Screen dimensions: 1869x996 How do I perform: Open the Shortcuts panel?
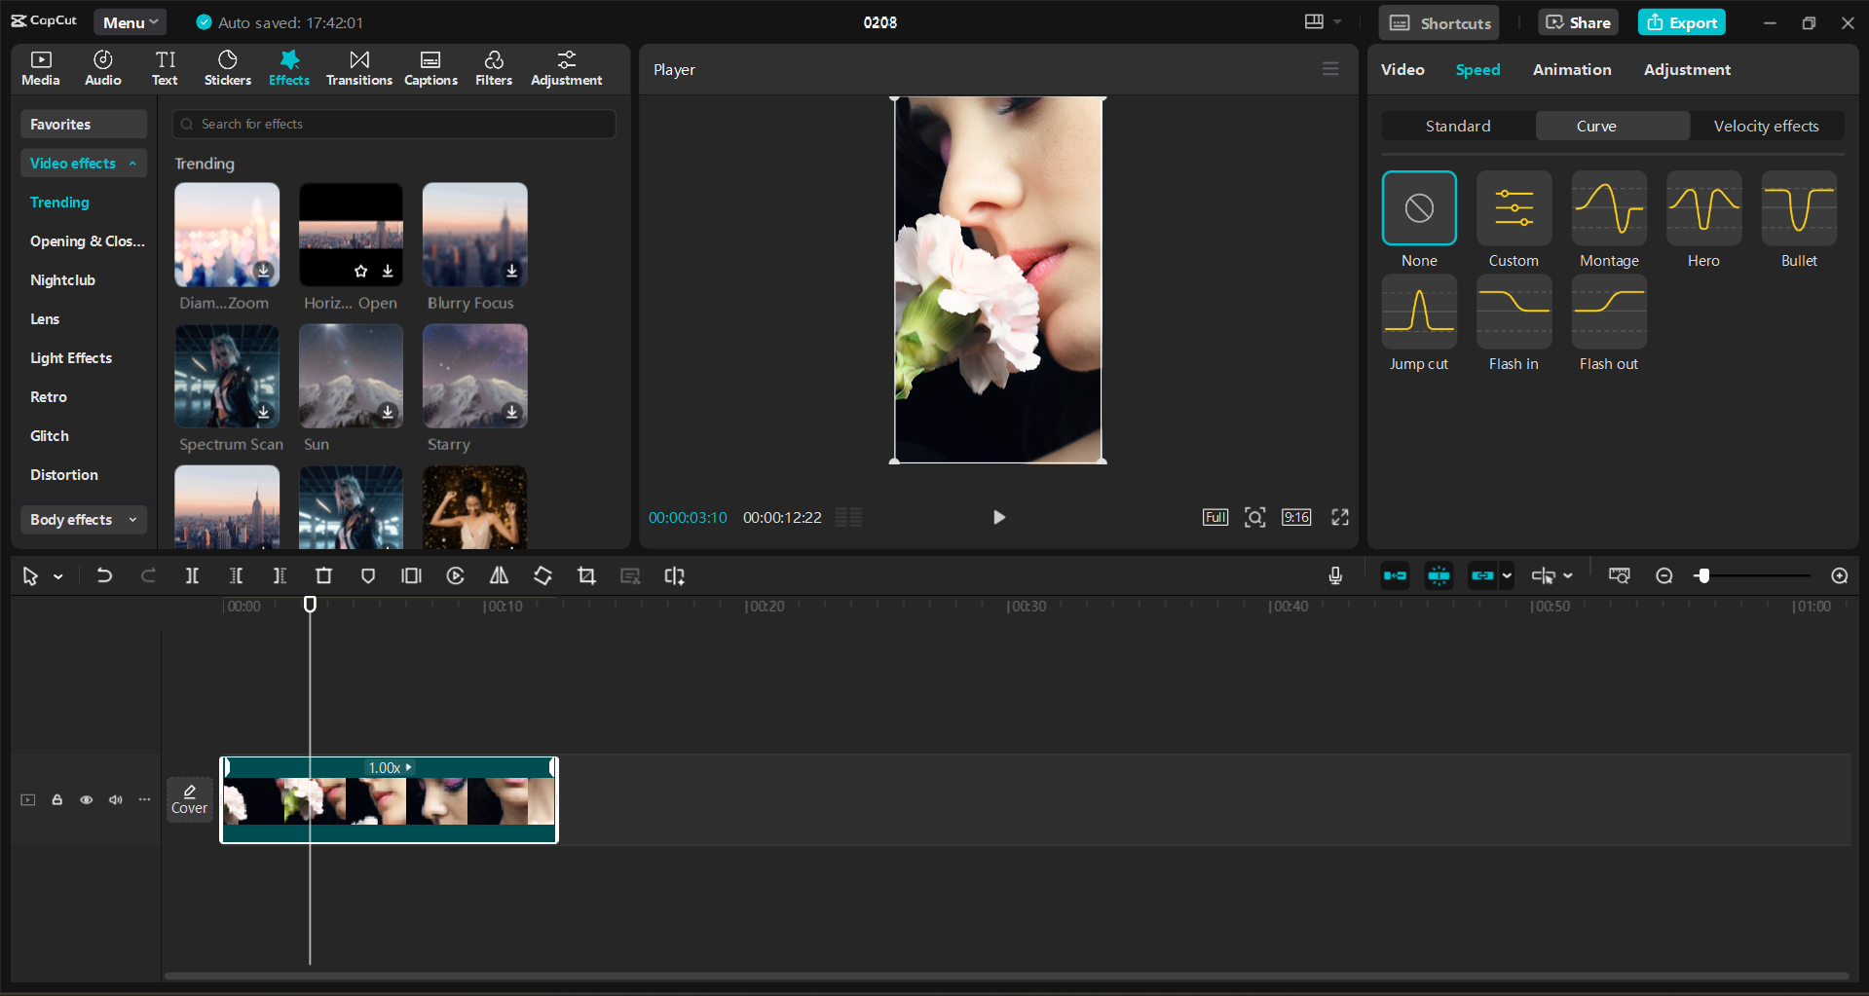(x=1439, y=22)
